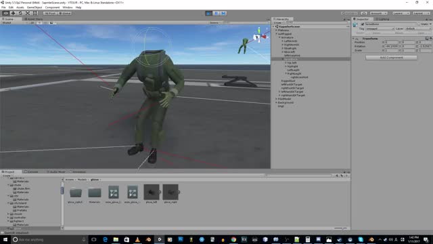433x244 pixels.
Task: Switch to the Lighting tab
Action: click(x=383, y=19)
